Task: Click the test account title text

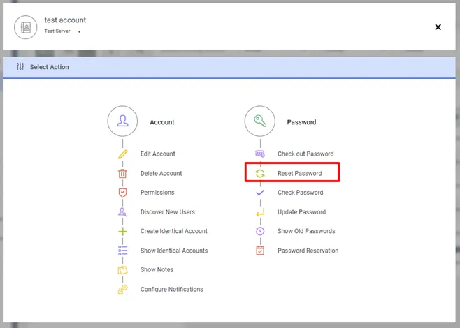Action: coord(65,20)
